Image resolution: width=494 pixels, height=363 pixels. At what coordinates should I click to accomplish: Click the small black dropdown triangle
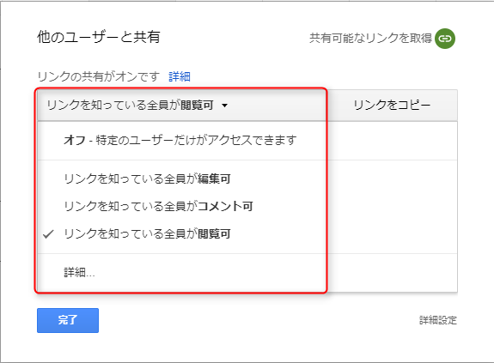[x=224, y=106]
